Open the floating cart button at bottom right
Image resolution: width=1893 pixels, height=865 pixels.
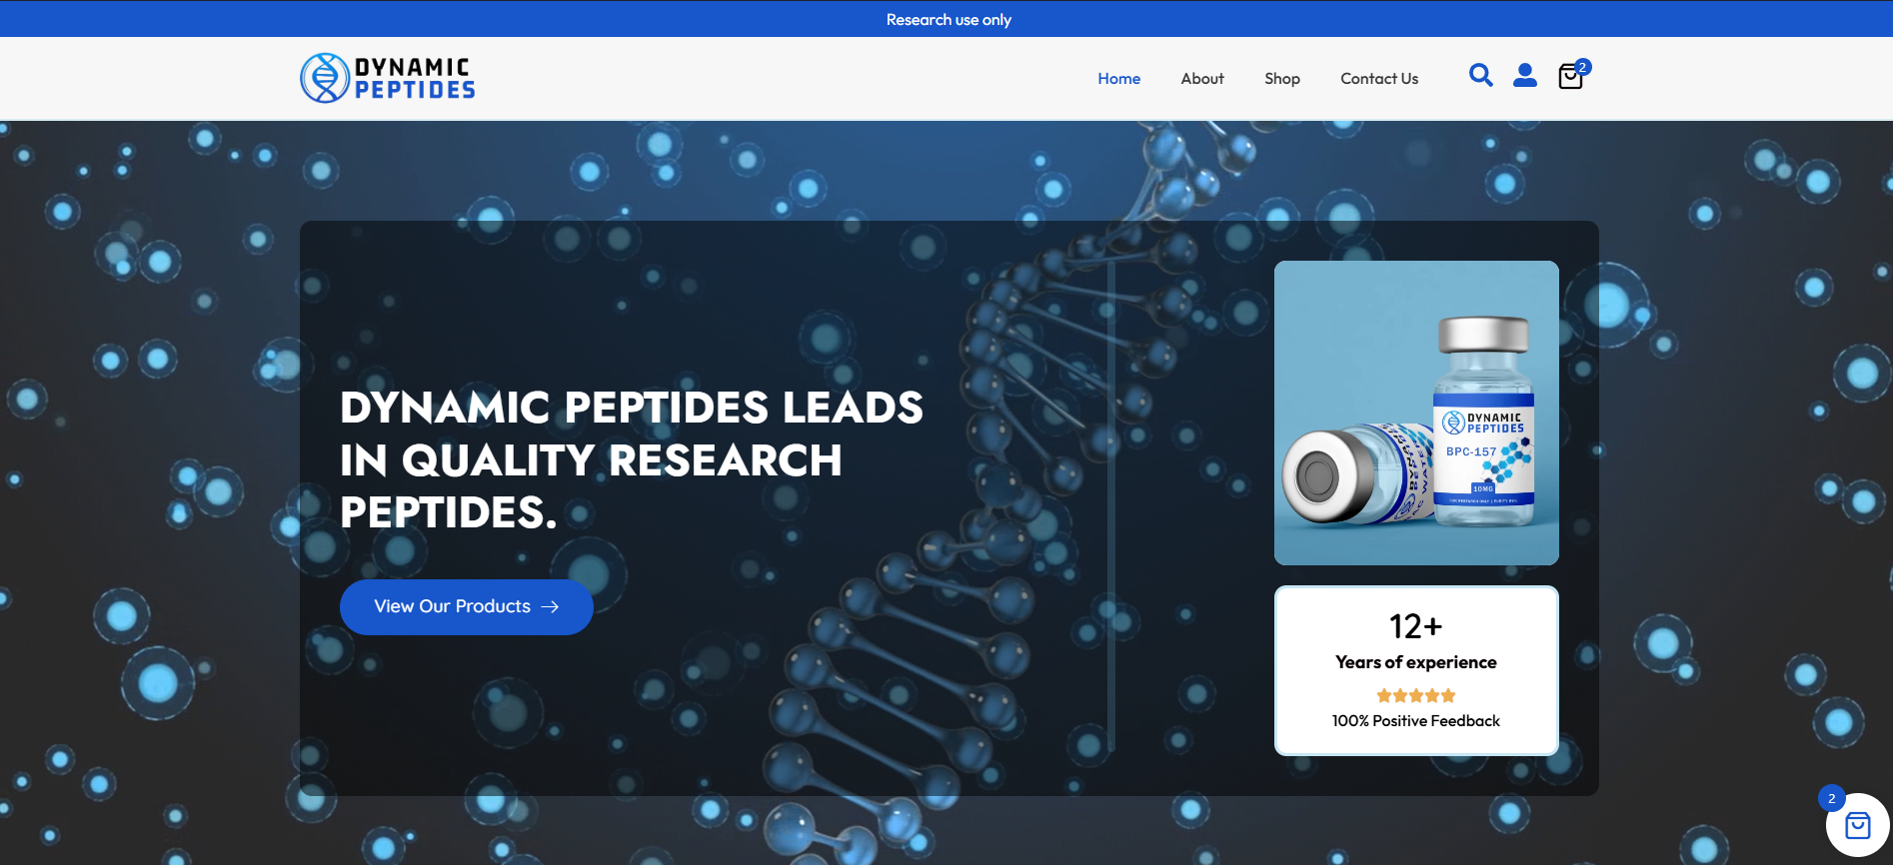(x=1857, y=825)
